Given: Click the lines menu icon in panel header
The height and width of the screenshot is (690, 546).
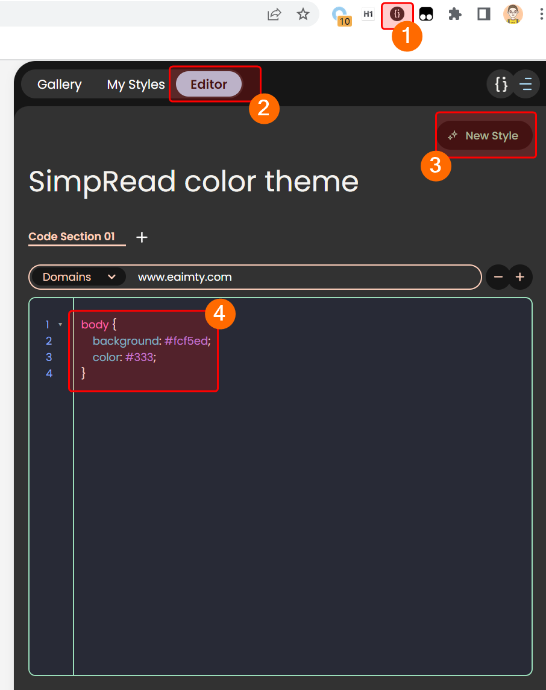Looking at the screenshot, I should point(526,85).
